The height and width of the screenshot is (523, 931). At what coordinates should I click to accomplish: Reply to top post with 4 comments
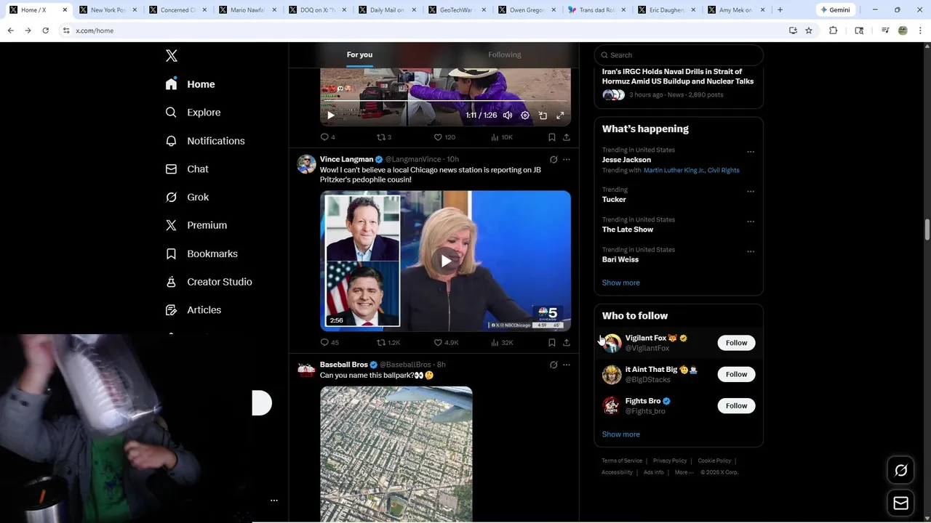click(327, 137)
